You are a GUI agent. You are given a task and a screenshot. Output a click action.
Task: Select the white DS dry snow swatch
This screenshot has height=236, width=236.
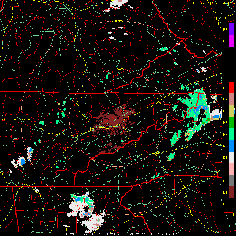(x=232, y=157)
